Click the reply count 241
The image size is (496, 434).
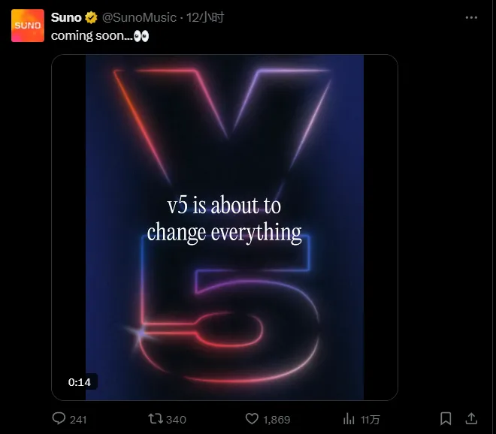coord(78,419)
